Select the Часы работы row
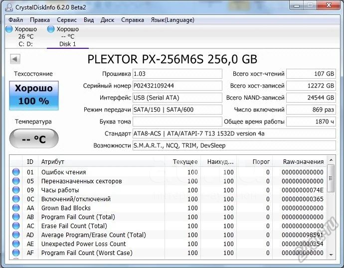Image resolution: width=344 pixels, height=268 pixels. [x=168, y=190]
